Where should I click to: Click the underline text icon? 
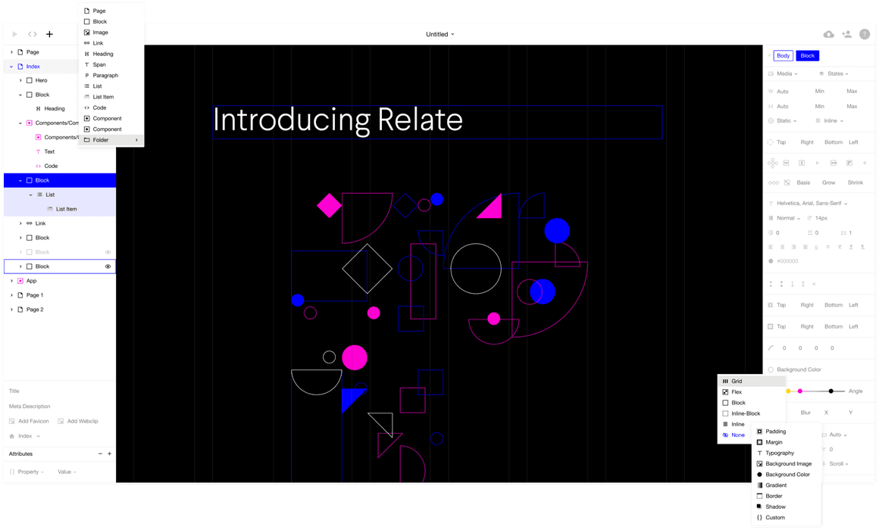point(816,247)
